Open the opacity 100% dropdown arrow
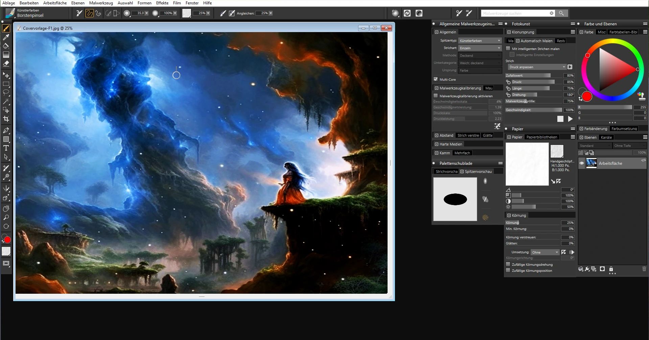This screenshot has width=649, height=340. point(175,13)
